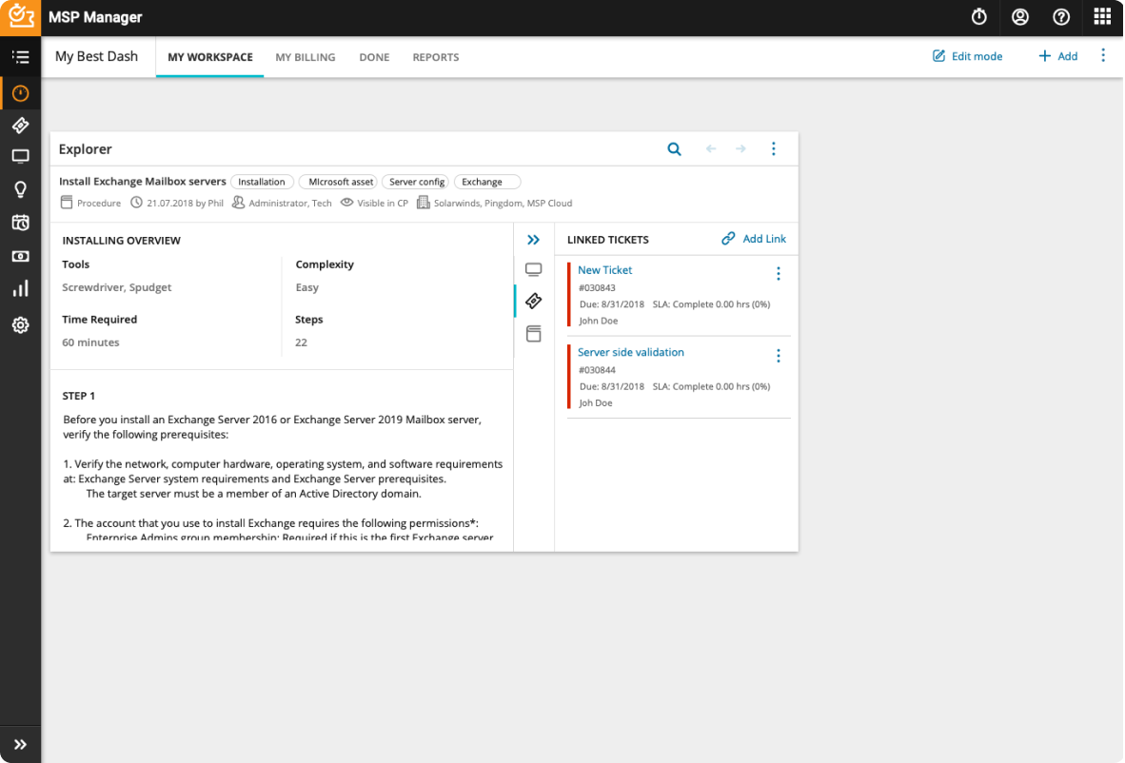The height and width of the screenshot is (763, 1125).
Task: Open the tickets icon in left sidebar
Action: [20, 126]
